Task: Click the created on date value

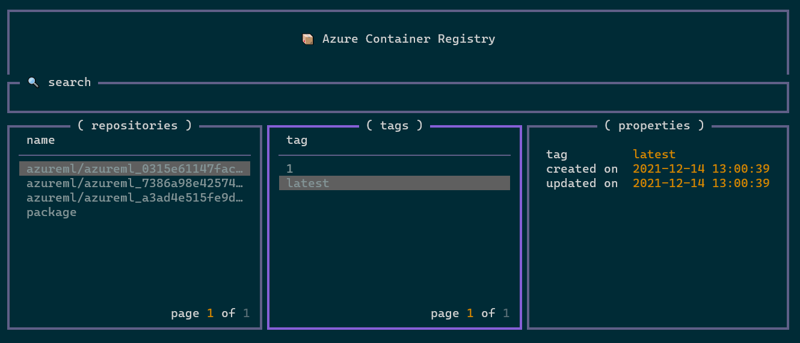Action: (x=701, y=169)
